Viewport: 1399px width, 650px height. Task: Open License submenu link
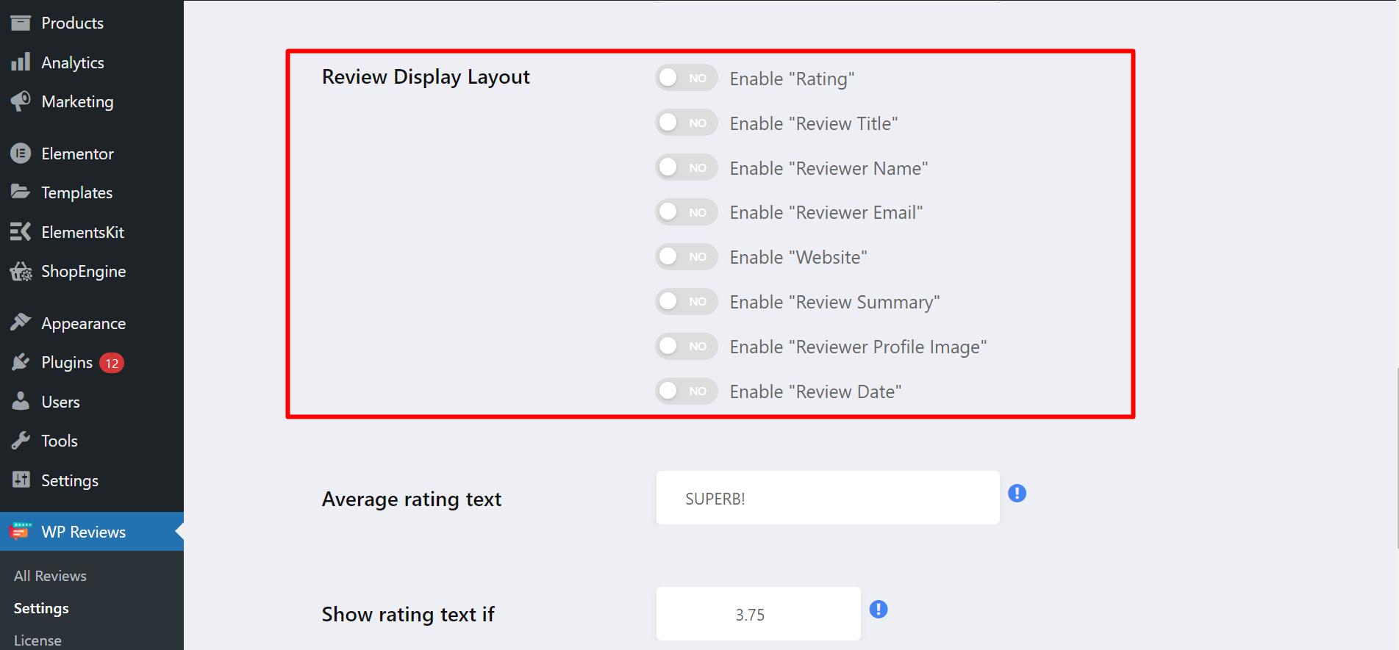point(37,640)
